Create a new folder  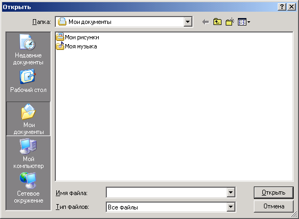pos(229,22)
